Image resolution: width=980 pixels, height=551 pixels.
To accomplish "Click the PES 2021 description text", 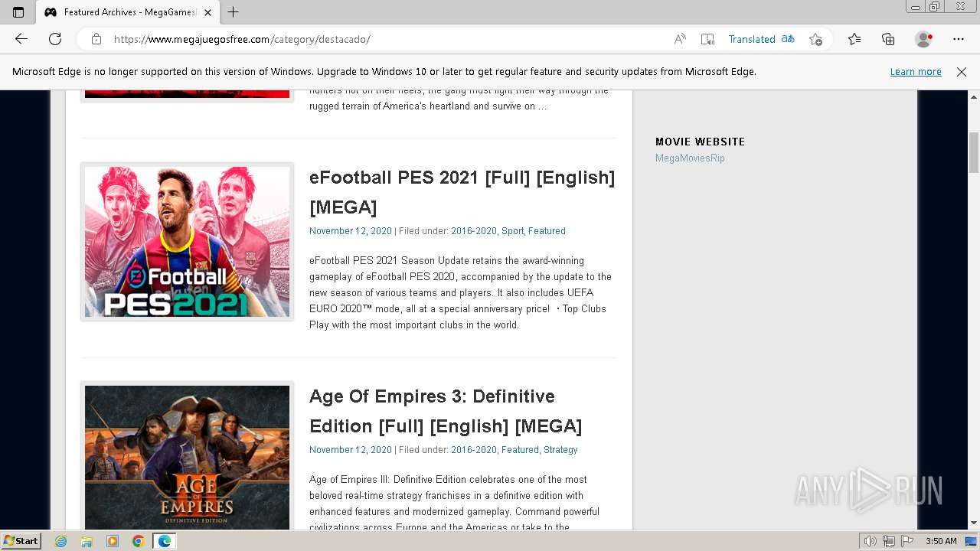I will pyautogui.click(x=461, y=293).
